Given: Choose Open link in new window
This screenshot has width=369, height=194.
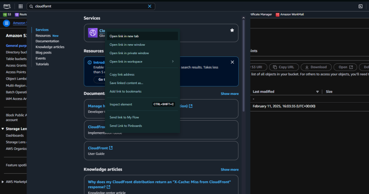Looking at the screenshot, I should coord(142,45).
